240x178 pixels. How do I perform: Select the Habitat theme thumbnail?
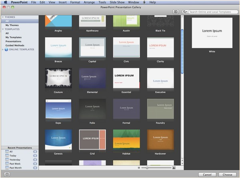[126, 140]
